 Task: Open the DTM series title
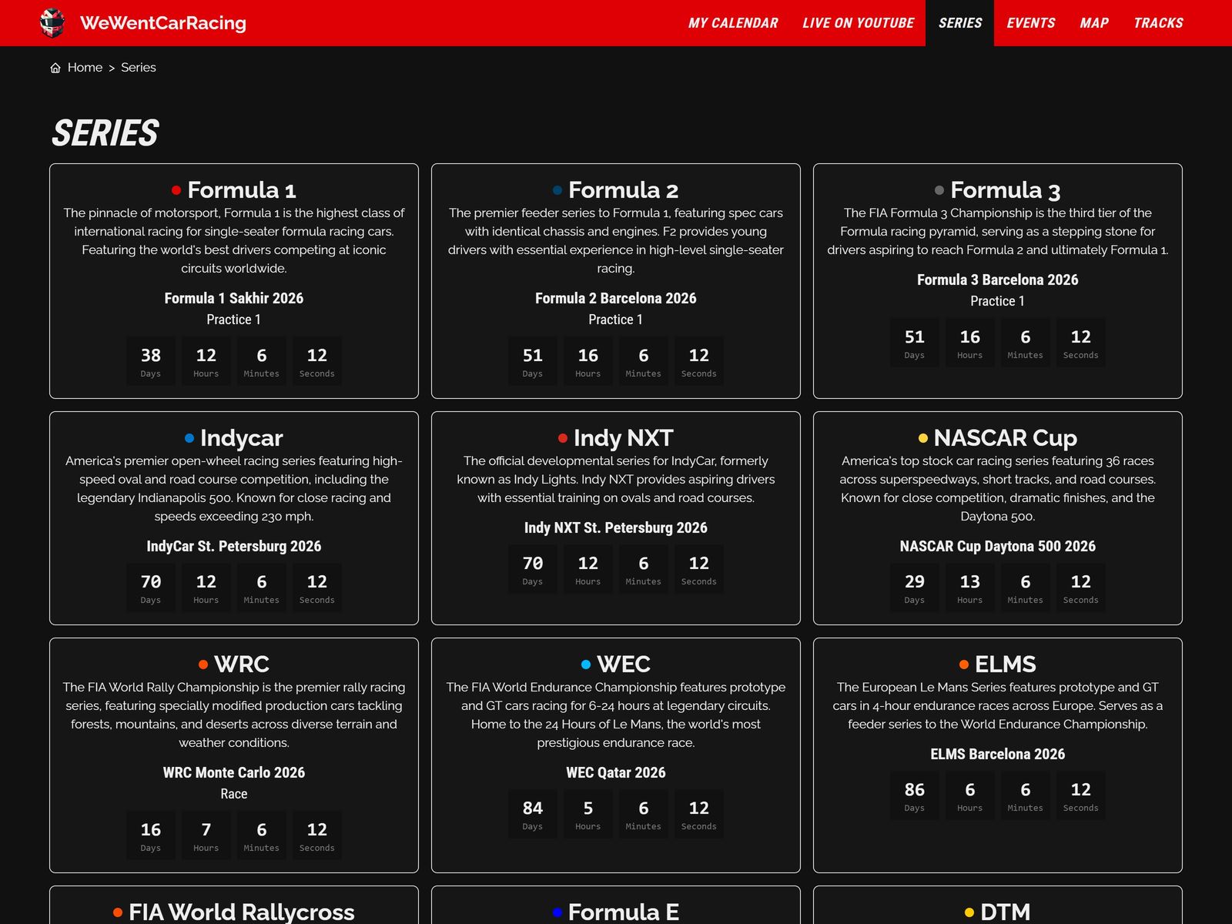click(1006, 912)
